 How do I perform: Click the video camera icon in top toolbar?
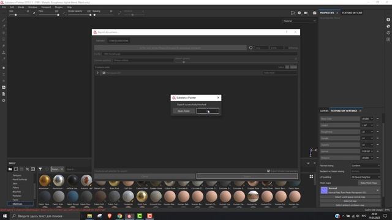click(306, 13)
